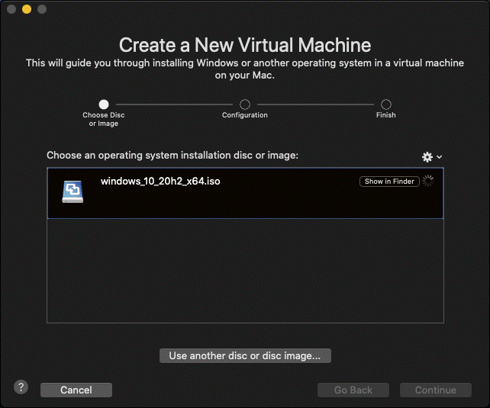The width and height of the screenshot is (490, 408).
Task: Click the Configuration step circle
Action: 245,104
